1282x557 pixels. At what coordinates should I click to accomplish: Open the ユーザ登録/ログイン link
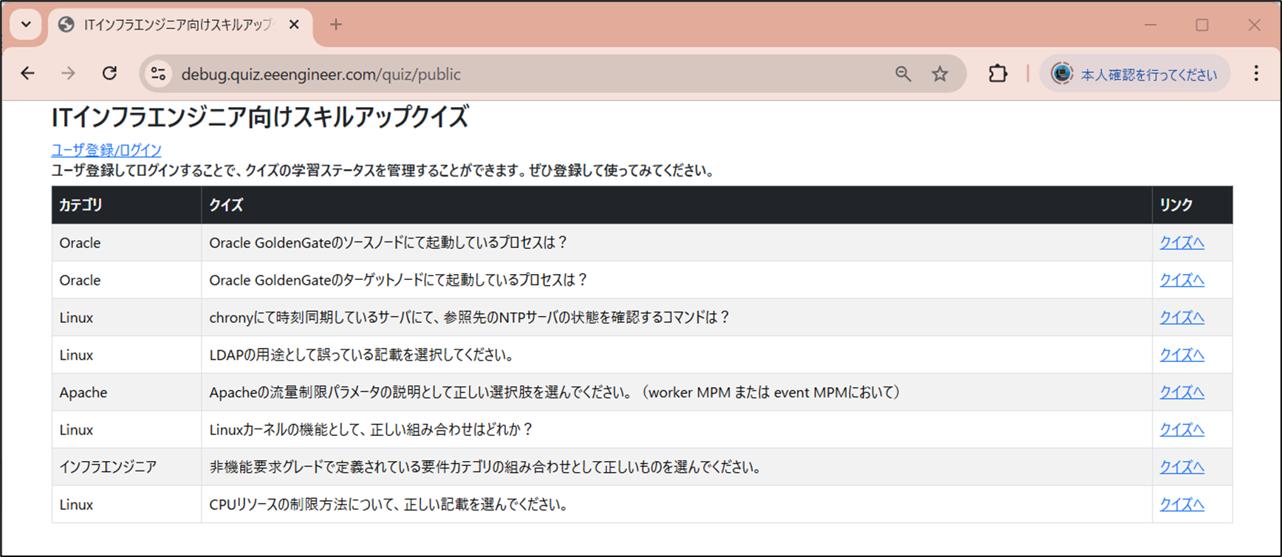point(106,150)
